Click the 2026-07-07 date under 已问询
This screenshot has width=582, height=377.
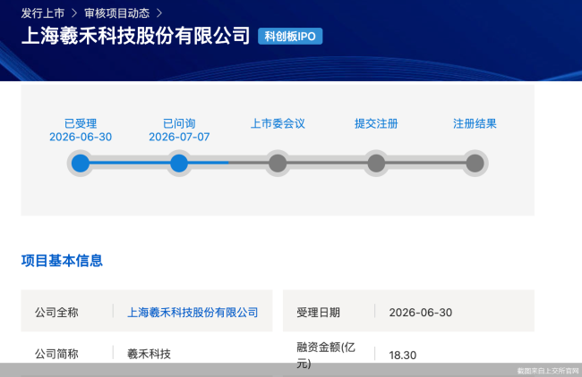pyautogui.click(x=179, y=137)
